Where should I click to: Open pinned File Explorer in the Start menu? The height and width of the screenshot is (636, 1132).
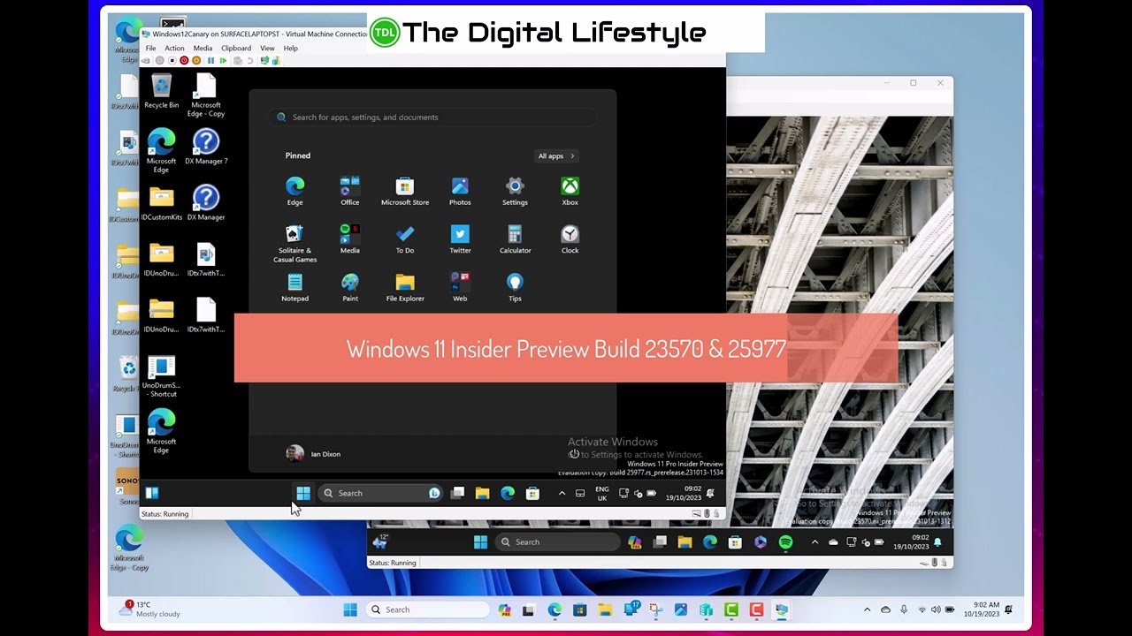point(405,287)
